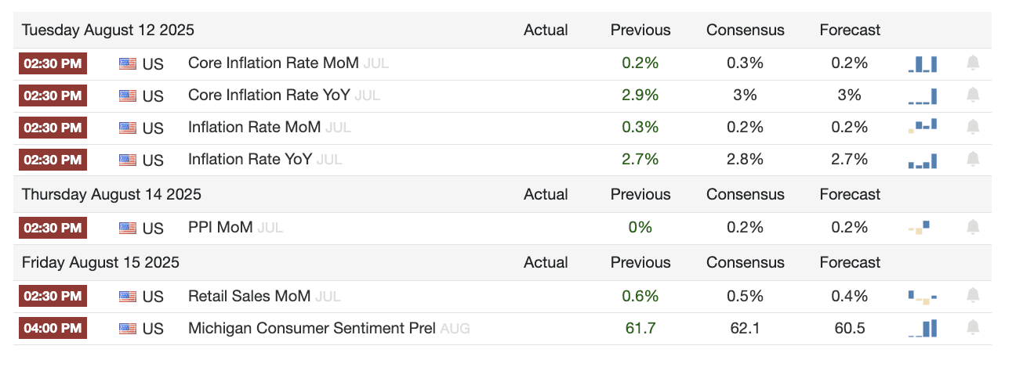Click 04:00 PM time badge
The width and height of the screenshot is (1016, 371).
[53, 328]
